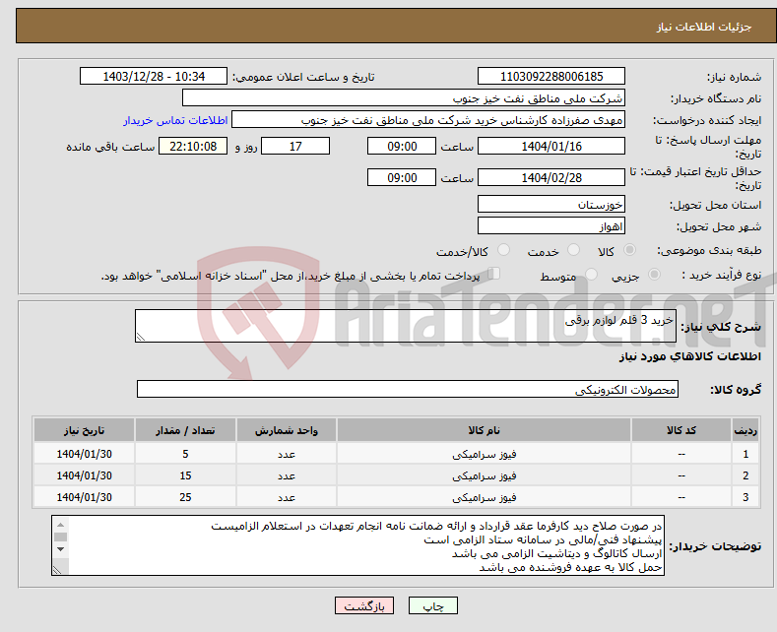
Task: Click the اطلاعات کالاهای مورد نیاز heading
Action: [689, 356]
